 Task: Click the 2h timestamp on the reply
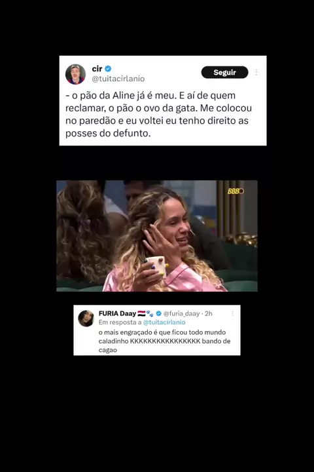[x=209, y=313]
